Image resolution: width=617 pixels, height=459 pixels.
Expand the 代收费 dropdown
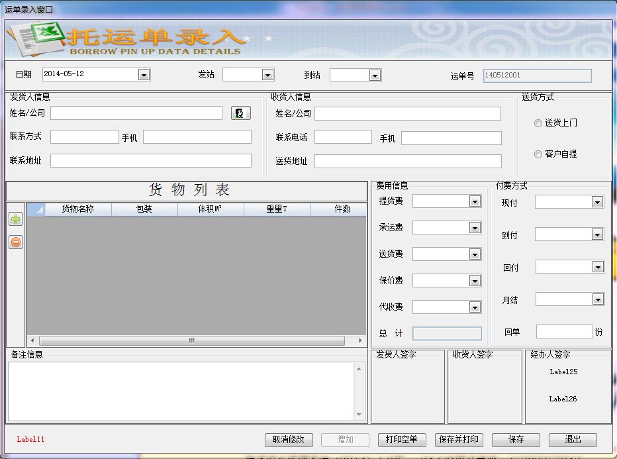(x=475, y=307)
